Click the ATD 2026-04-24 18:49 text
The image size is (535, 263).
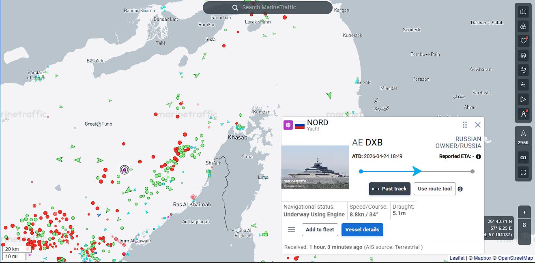377,156
